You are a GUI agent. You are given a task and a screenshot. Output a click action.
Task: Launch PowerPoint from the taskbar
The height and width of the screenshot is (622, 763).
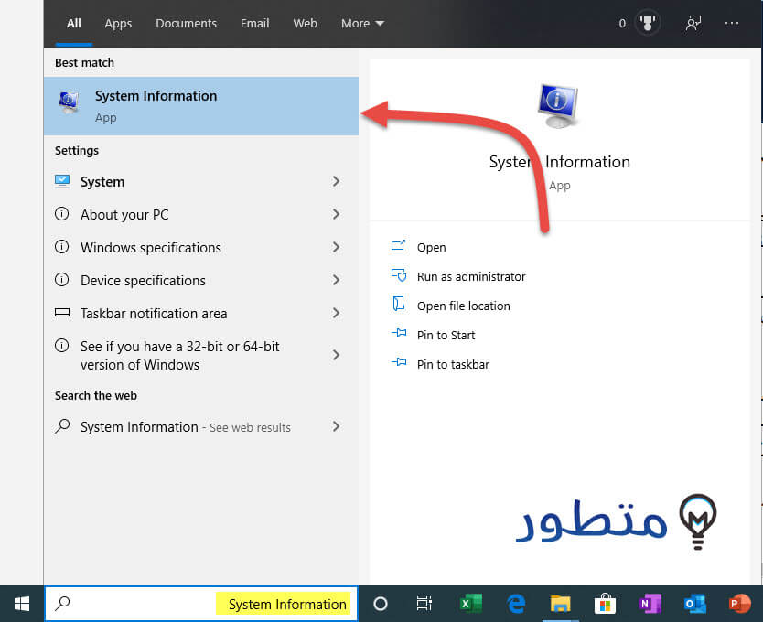(x=738, y=604)
